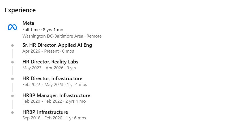The image size is (239, 128).
Task: Click the Feb 2022 - May 2023 date line
Action: pyautogui.click(x=55, y=85)
